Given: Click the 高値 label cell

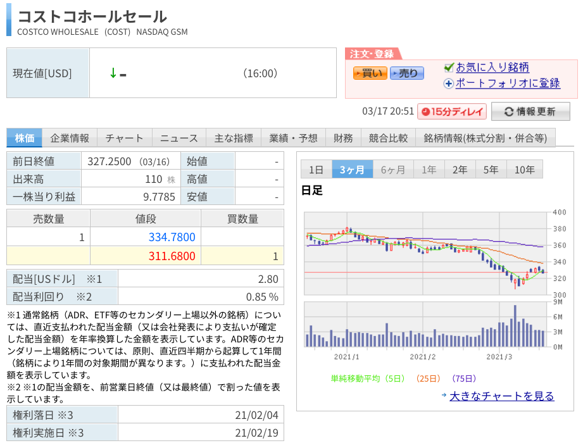Looking at the screenshot, I should [x=208, y=179].
